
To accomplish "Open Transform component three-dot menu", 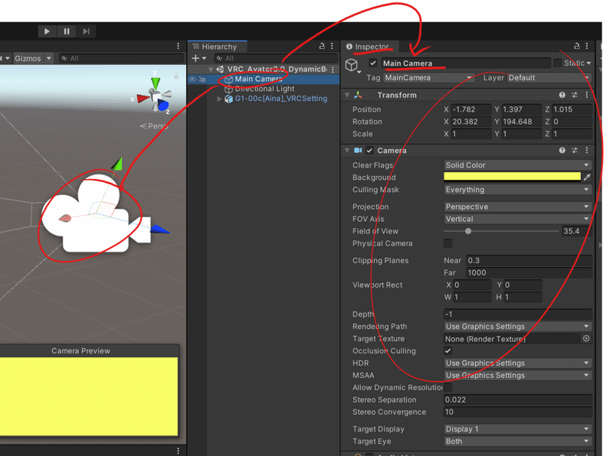I will 587,95.
